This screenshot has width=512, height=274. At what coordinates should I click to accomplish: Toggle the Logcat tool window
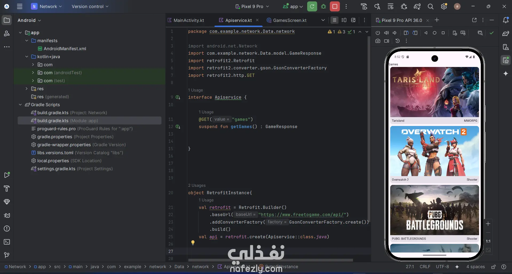point(7,215)
